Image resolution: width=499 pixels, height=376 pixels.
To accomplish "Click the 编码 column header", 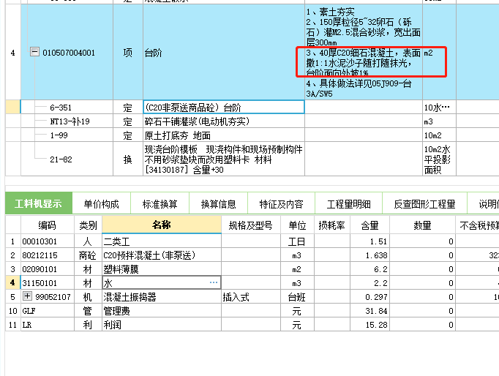I will click(48, 225).
